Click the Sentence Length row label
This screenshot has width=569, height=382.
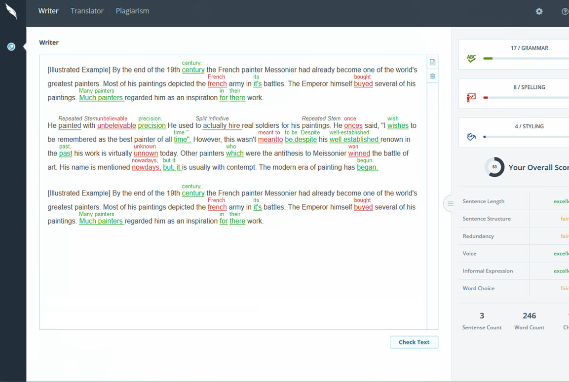483,201
